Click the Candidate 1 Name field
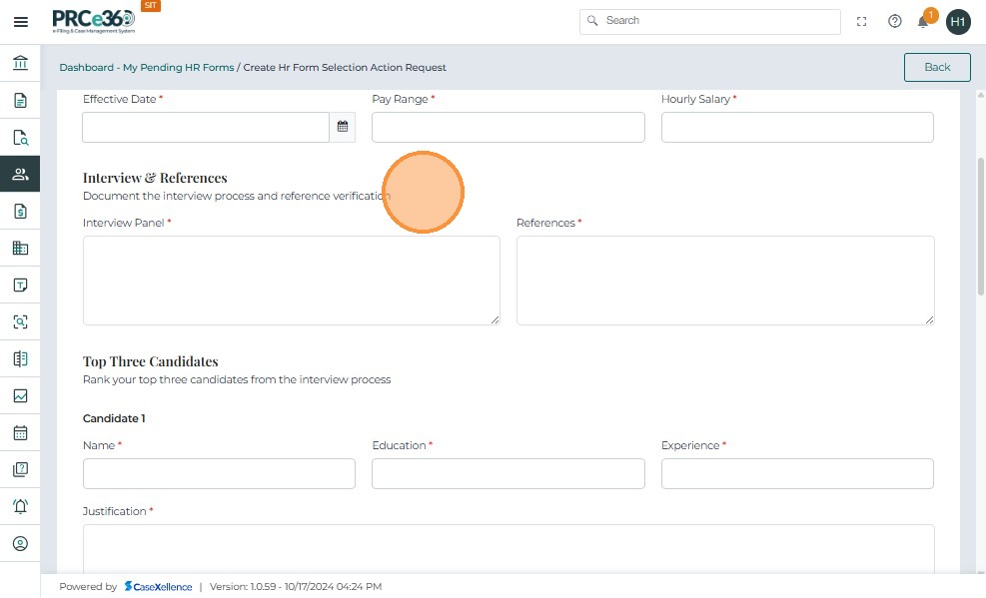Screen dimensions: 986x598 [x=219, y=473]
